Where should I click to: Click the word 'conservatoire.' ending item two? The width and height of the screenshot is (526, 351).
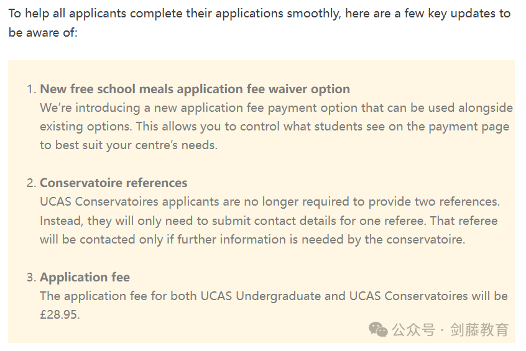point(426,240)
